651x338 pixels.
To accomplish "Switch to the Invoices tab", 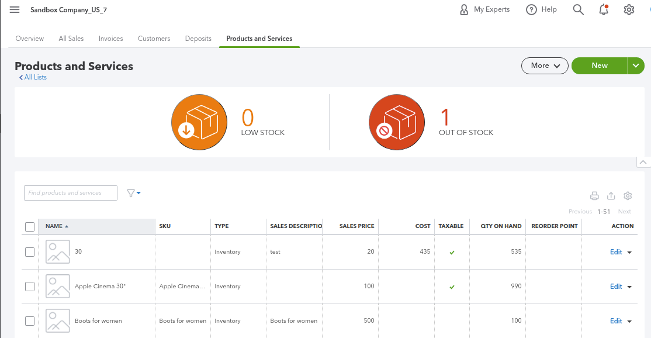I will tap(111, 39).
